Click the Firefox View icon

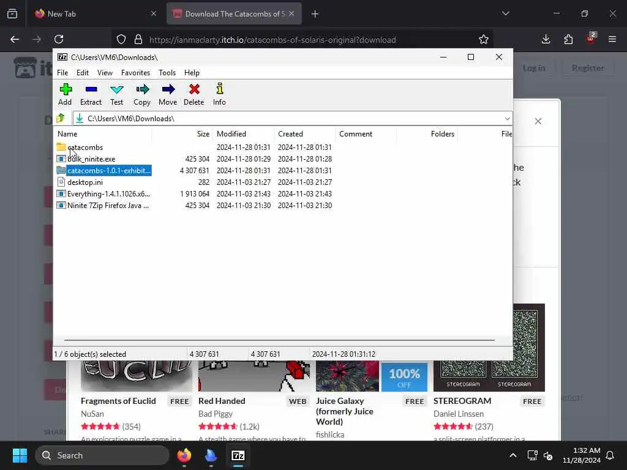click(12, 14)
